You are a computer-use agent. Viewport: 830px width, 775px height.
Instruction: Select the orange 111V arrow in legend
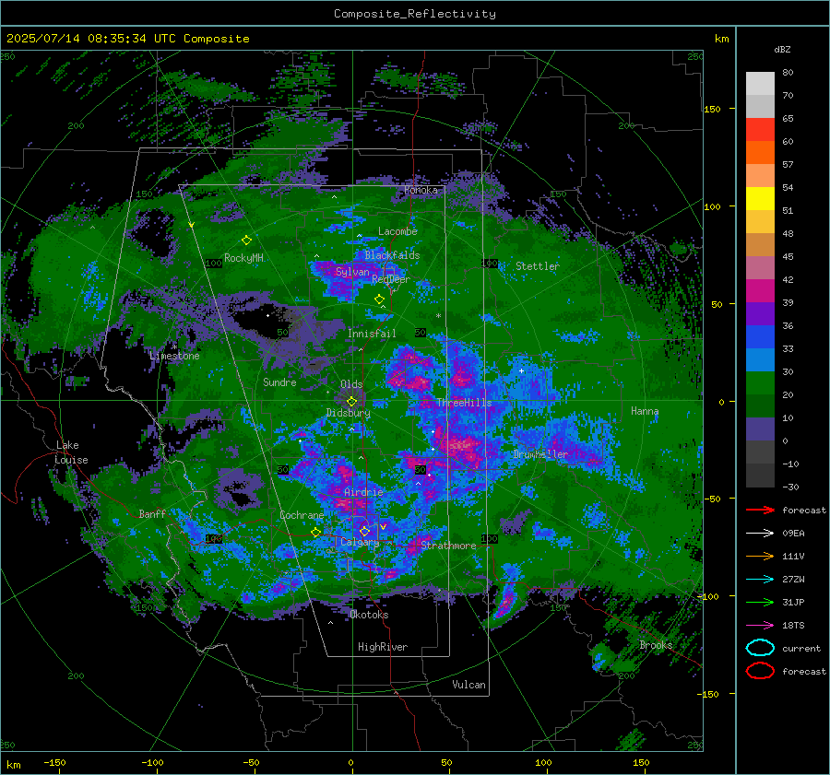click(x=760, y=556)
